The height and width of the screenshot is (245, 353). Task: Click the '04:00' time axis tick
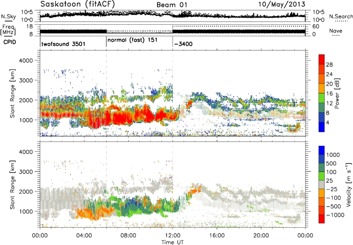click(84, 236)
